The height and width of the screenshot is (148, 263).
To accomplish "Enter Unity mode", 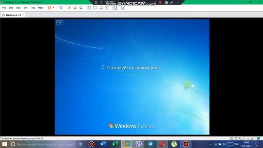I will coord(106,8).
